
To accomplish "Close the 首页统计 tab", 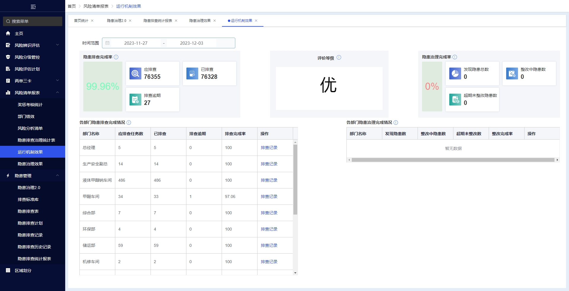I will (x=92, y=21).
